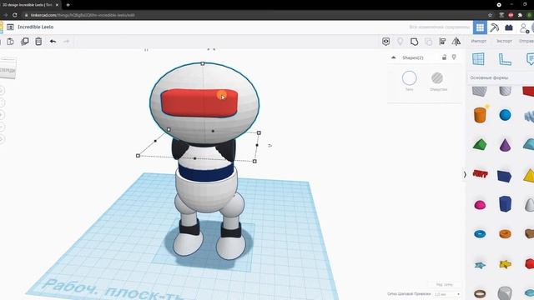Pick the grey paraboloid shape

[529, 205]
